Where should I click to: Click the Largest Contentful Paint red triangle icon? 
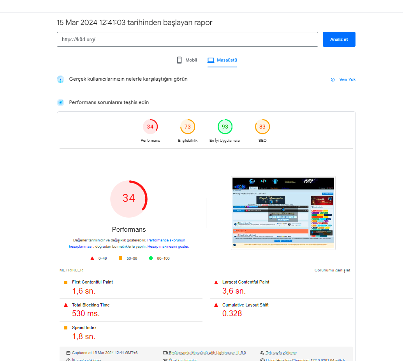point(216,282)
